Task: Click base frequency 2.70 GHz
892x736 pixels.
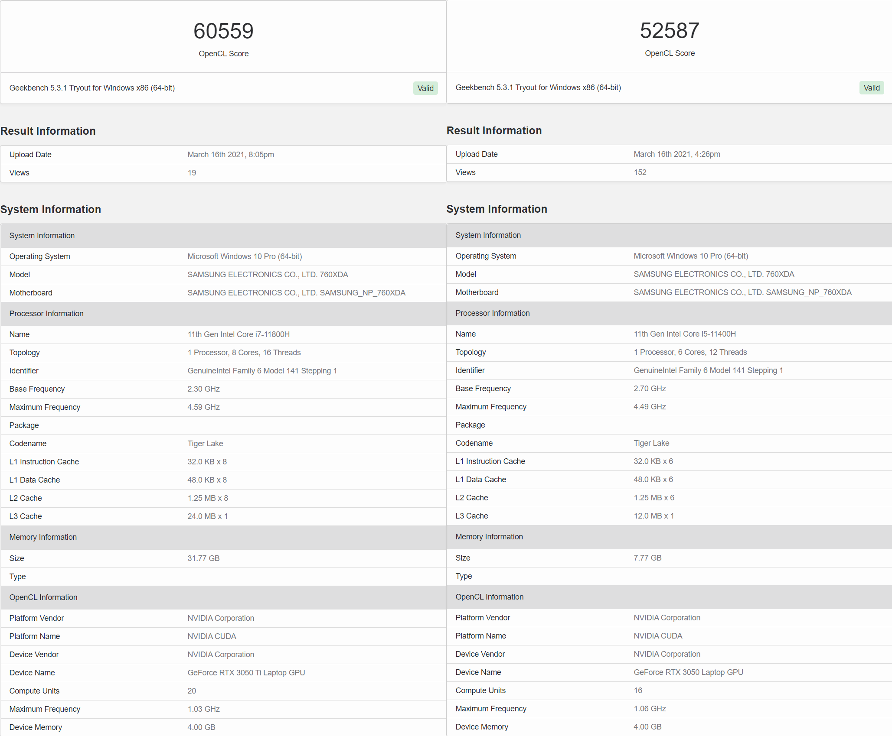Action: click(650, 389)
